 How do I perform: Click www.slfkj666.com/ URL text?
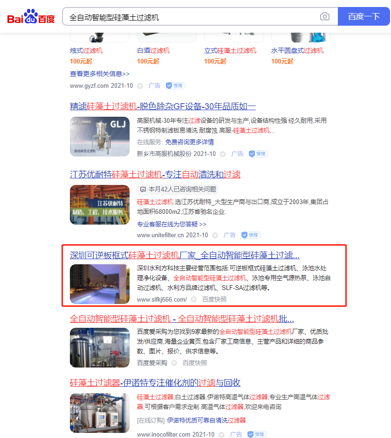pyautogui.click(x=162, y=300)
